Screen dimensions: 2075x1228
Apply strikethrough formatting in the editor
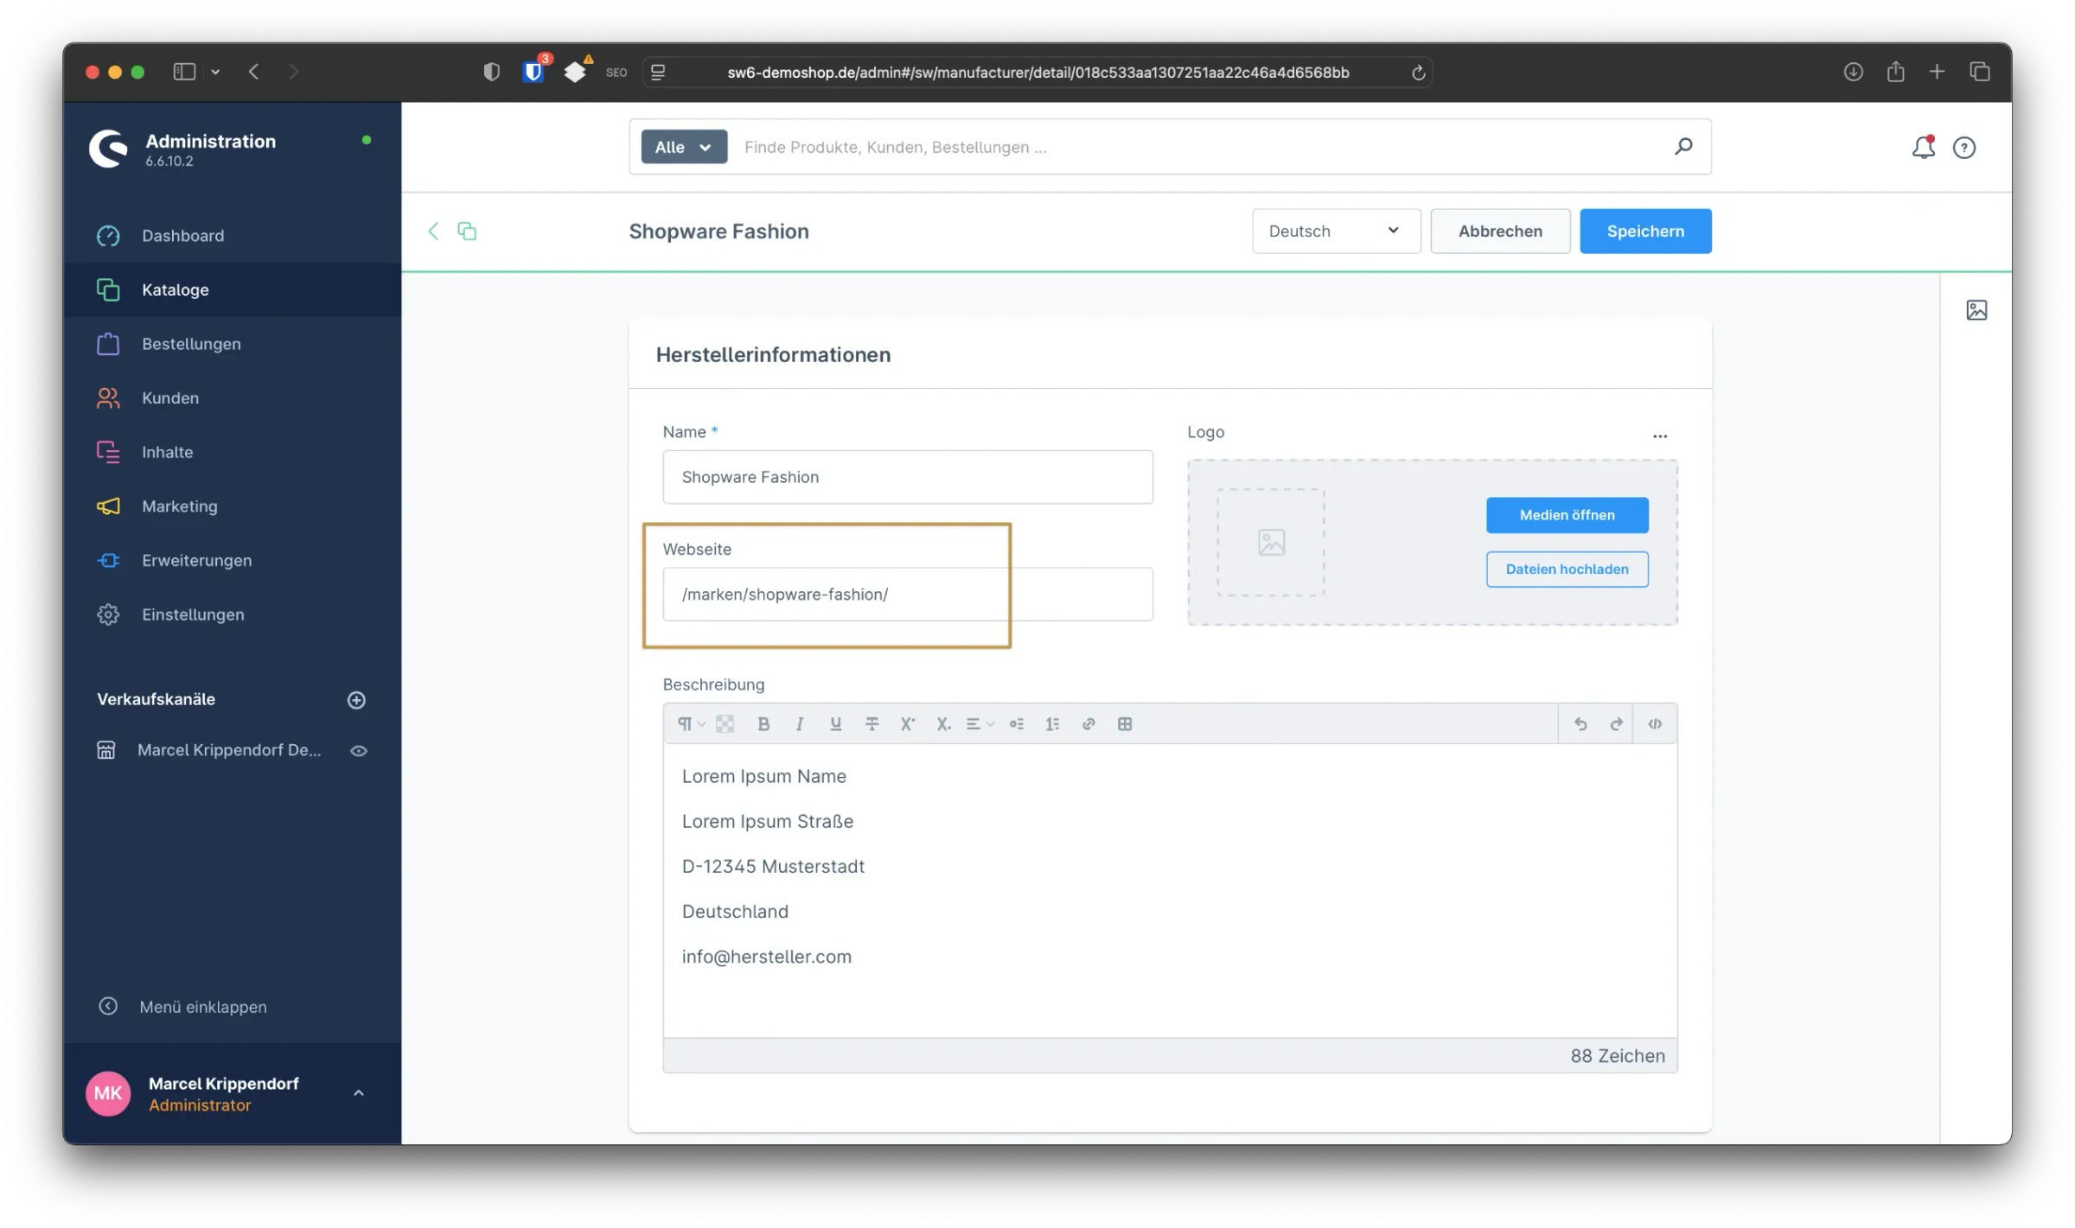871,724
